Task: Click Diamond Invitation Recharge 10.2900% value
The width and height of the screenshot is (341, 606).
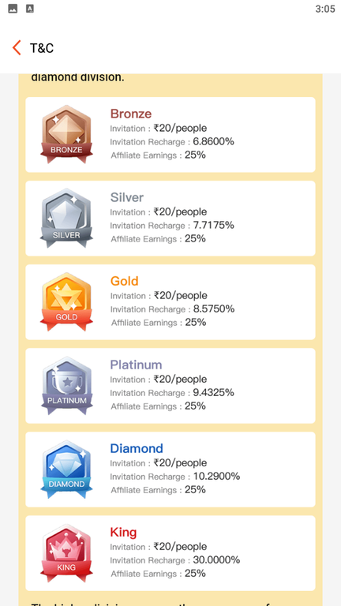Action: tap(216, 476)
